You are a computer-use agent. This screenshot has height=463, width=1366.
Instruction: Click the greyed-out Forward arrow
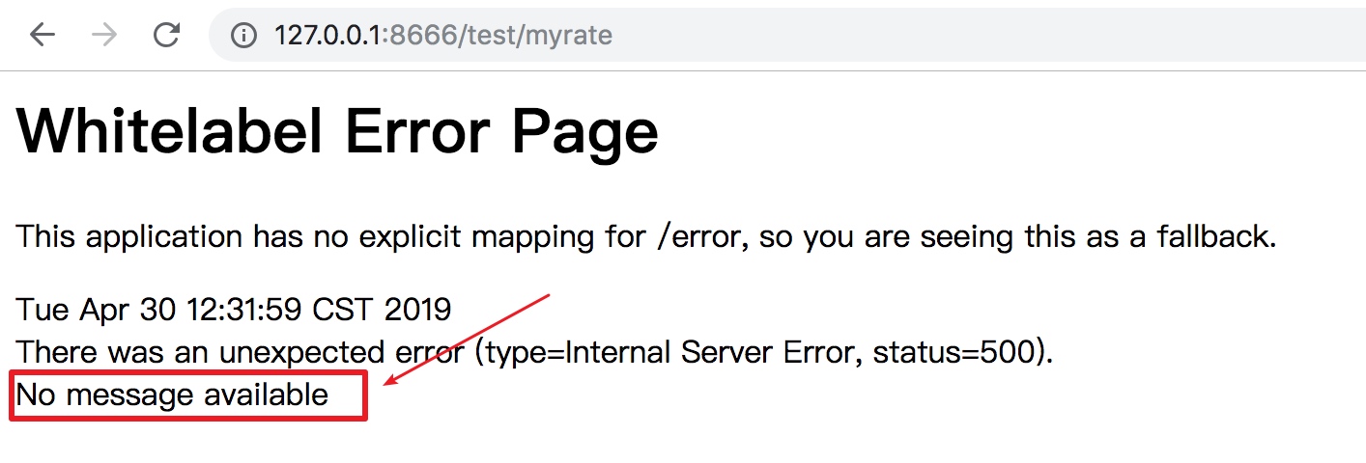(x=104, y=36)
